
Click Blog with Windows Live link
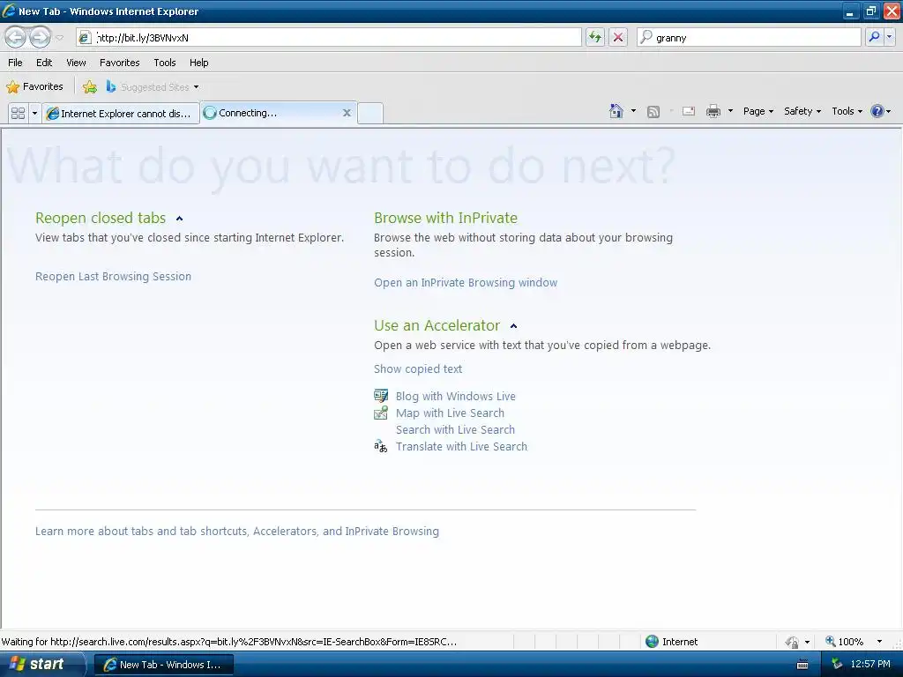pos(456,396)
